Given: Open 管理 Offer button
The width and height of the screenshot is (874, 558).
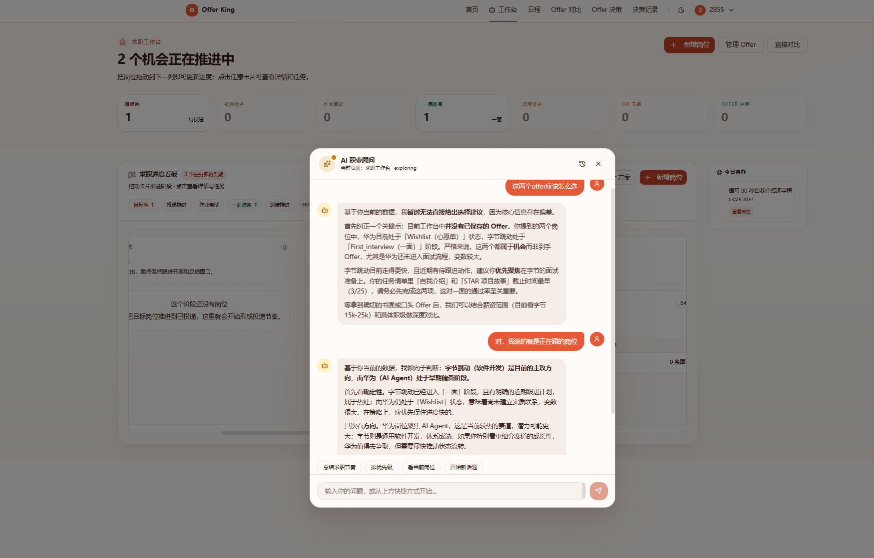Looking at the screenshot, I should (x=741, y=45).
